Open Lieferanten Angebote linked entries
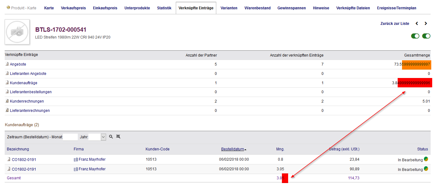The image size is (435, 188). [28, 74]
